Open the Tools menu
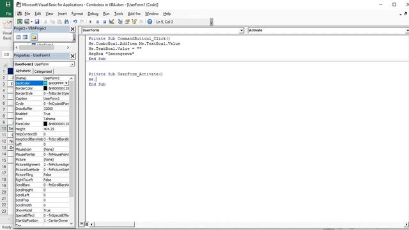 [x=118, y=13]
